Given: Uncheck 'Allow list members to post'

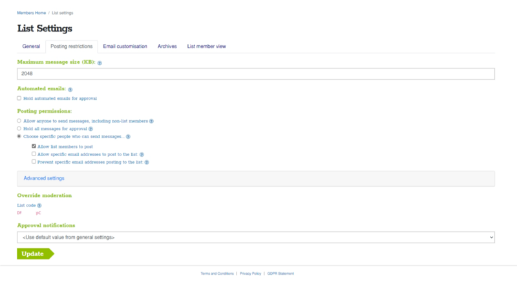Looking at the screenshot, I should click(x=34, y=146).
